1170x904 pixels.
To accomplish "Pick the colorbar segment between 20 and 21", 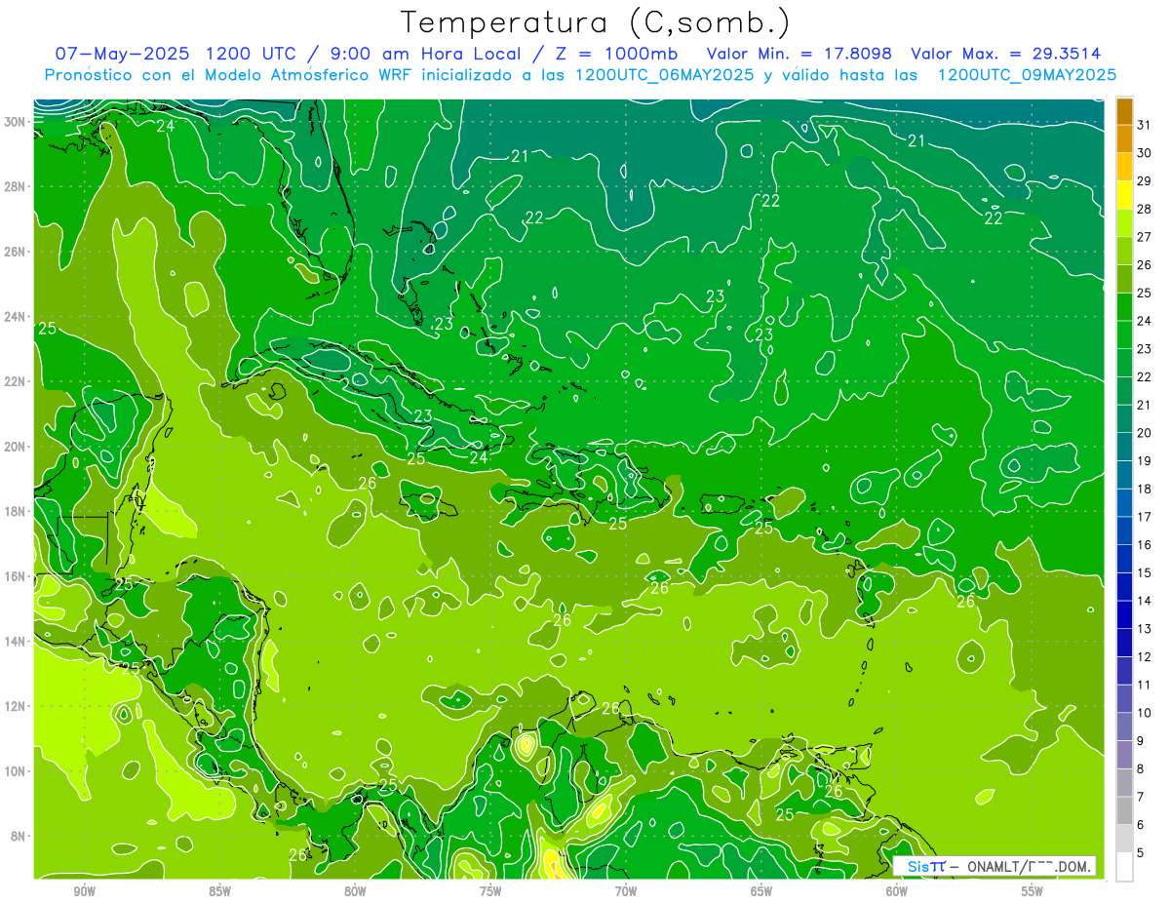I will click(1124, 419).
